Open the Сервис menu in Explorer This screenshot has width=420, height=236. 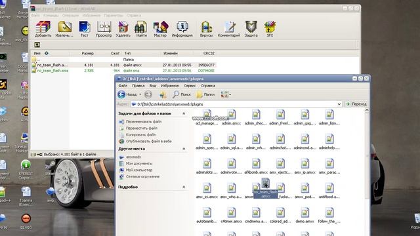click(190, 86)
